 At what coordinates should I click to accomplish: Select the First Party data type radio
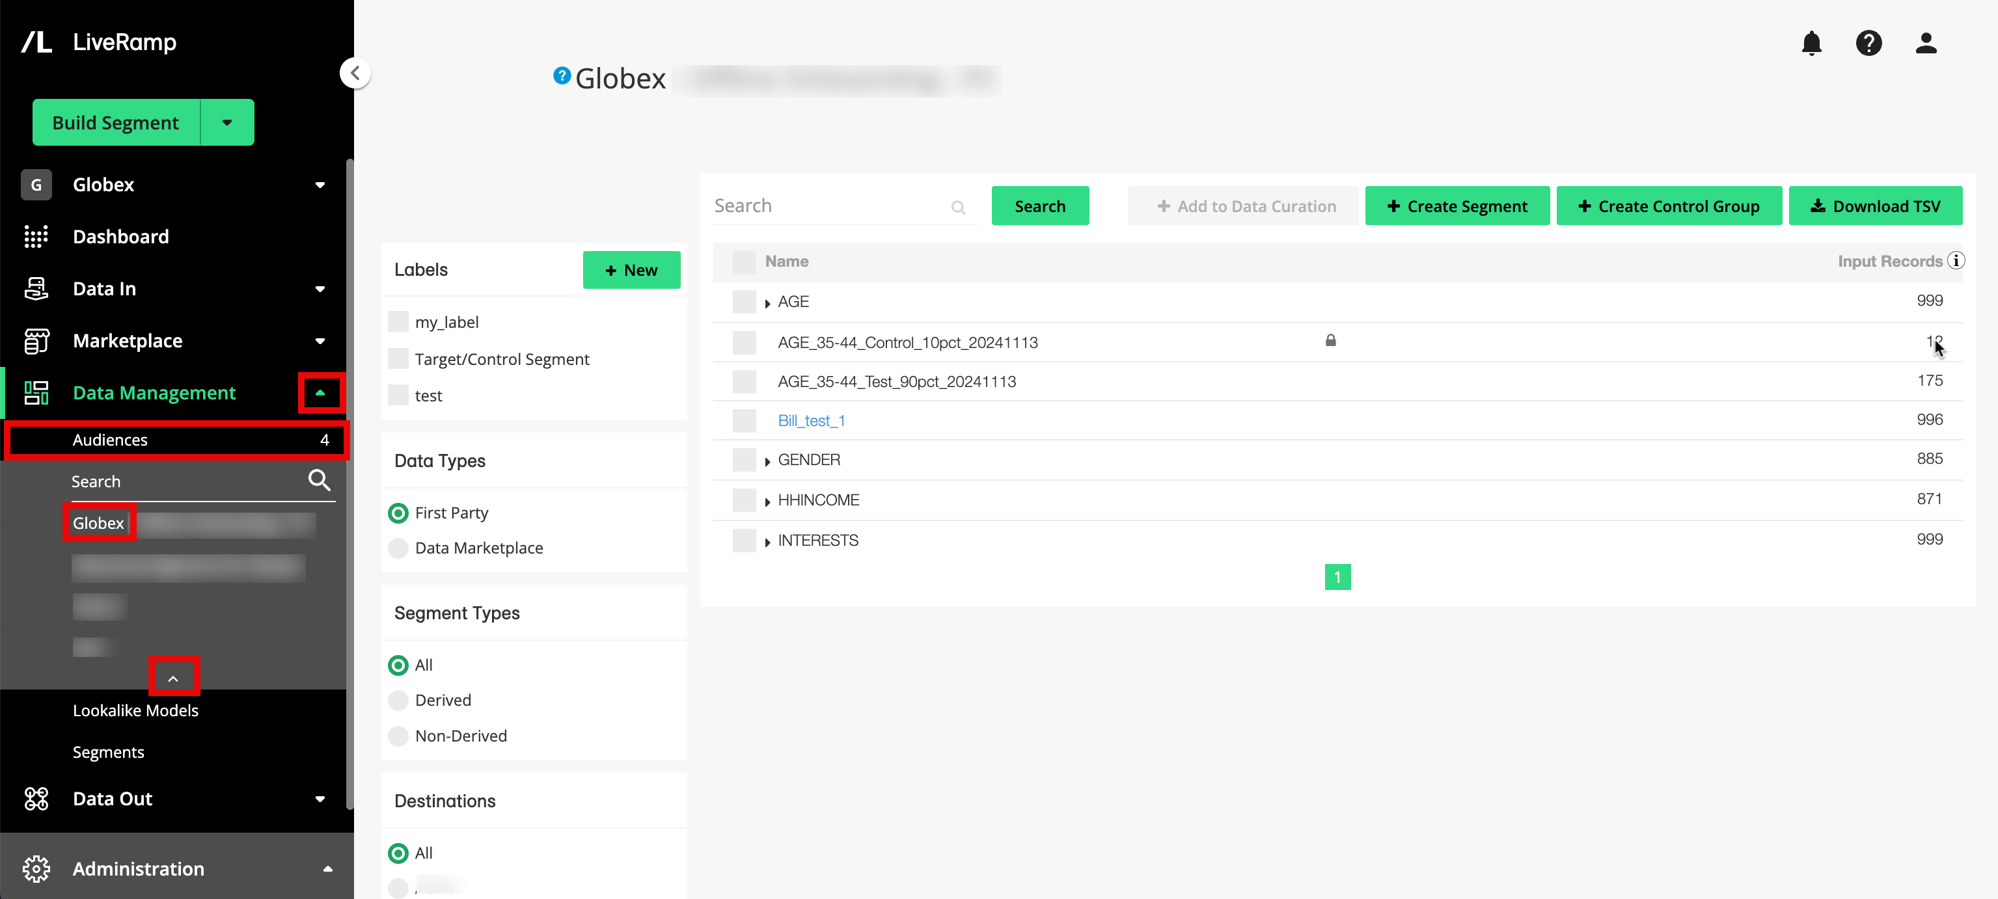(x=398, y=513)
